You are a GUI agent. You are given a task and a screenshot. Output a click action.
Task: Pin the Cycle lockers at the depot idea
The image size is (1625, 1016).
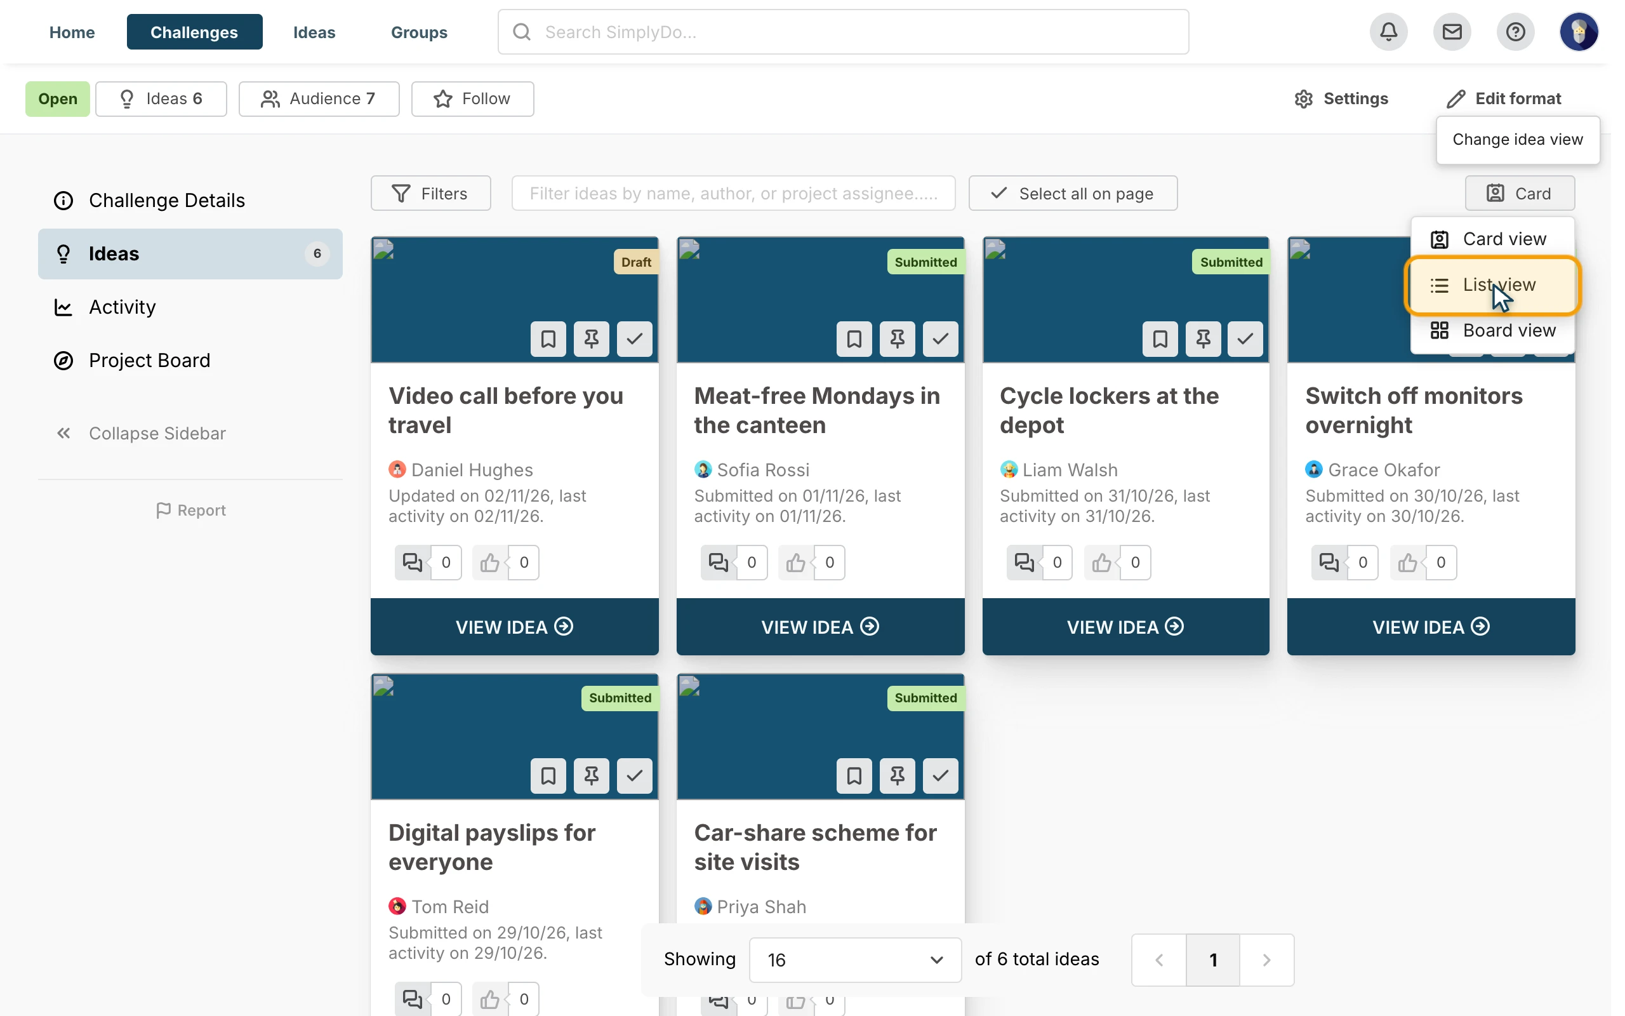coord(1203,338)
